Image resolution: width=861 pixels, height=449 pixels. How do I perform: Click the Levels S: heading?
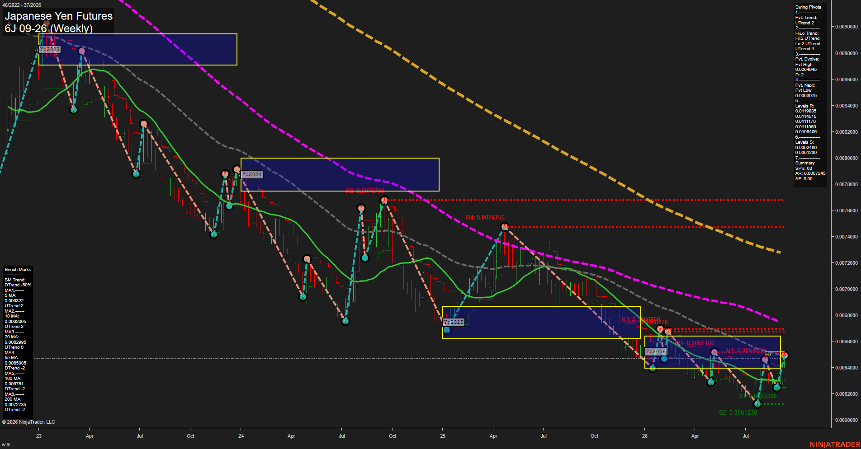coord(804,142)
